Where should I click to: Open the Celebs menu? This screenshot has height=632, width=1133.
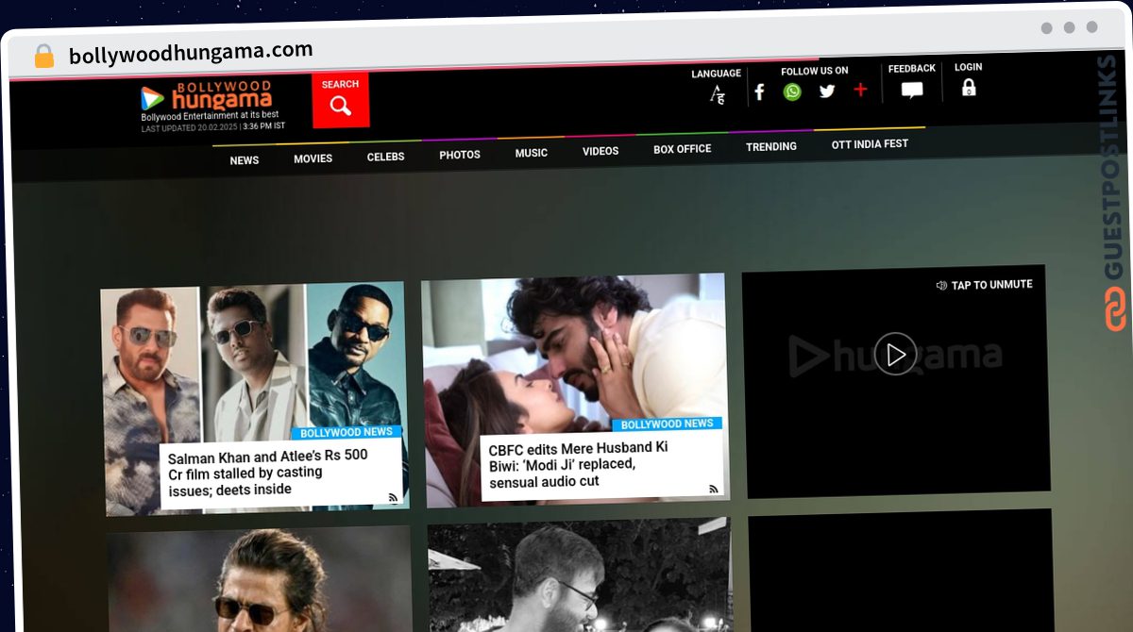(385, 157)
